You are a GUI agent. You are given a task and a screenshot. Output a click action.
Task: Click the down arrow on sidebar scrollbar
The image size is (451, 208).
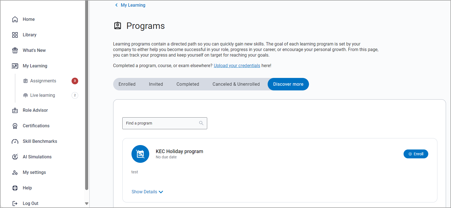click(x=87, y=203)
